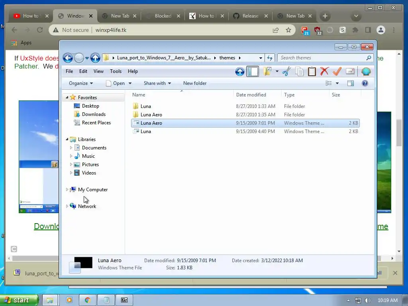The height and width of the screenshot is (306, 408).
Task: Bookmark page using Chrome star icon
Action: coord(288,30)
